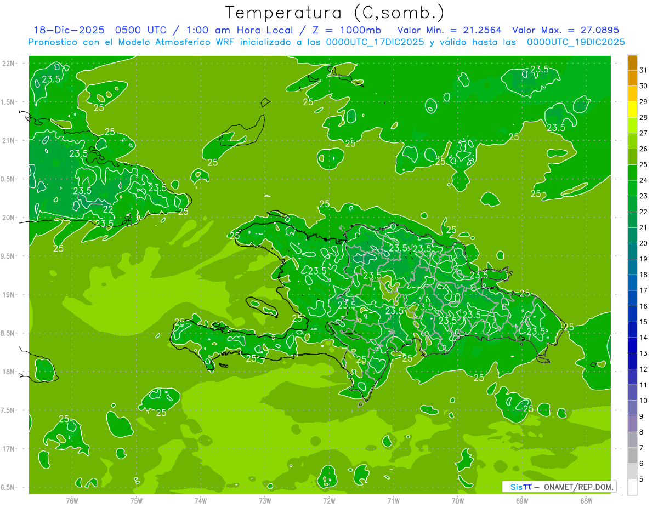Click the "20N" latitude axis label
Image resolution: width=658 pixels, height=508 pixels.
9,218
